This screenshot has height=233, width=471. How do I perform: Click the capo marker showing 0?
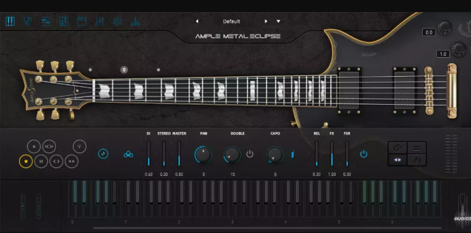[x=124, y=70]
